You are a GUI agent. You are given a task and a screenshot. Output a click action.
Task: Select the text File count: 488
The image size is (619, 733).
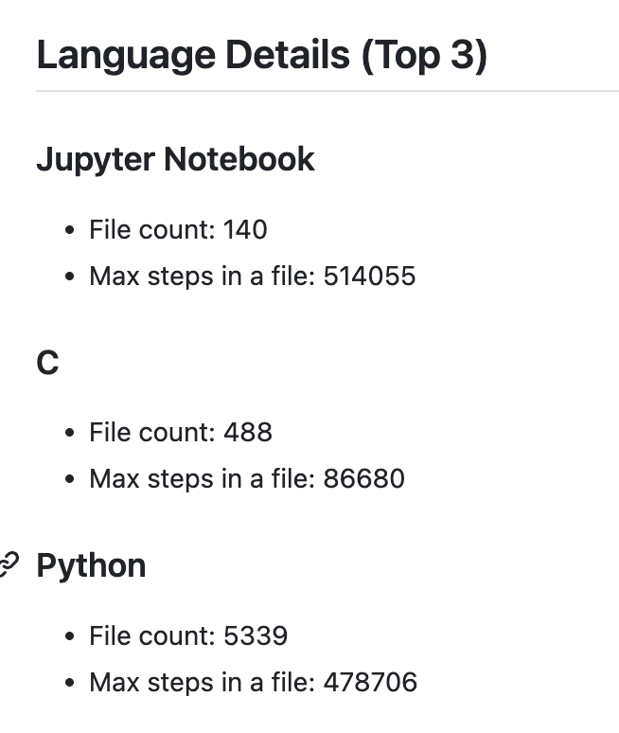click(x=181, y=432)
